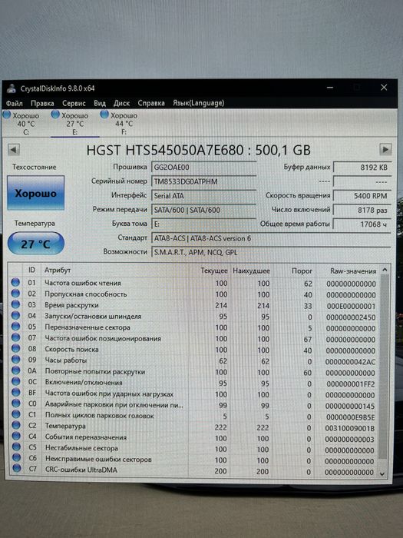Click the Хорошо health status button
The width and height of the screenshot is (403, 538).
point(35,193)
